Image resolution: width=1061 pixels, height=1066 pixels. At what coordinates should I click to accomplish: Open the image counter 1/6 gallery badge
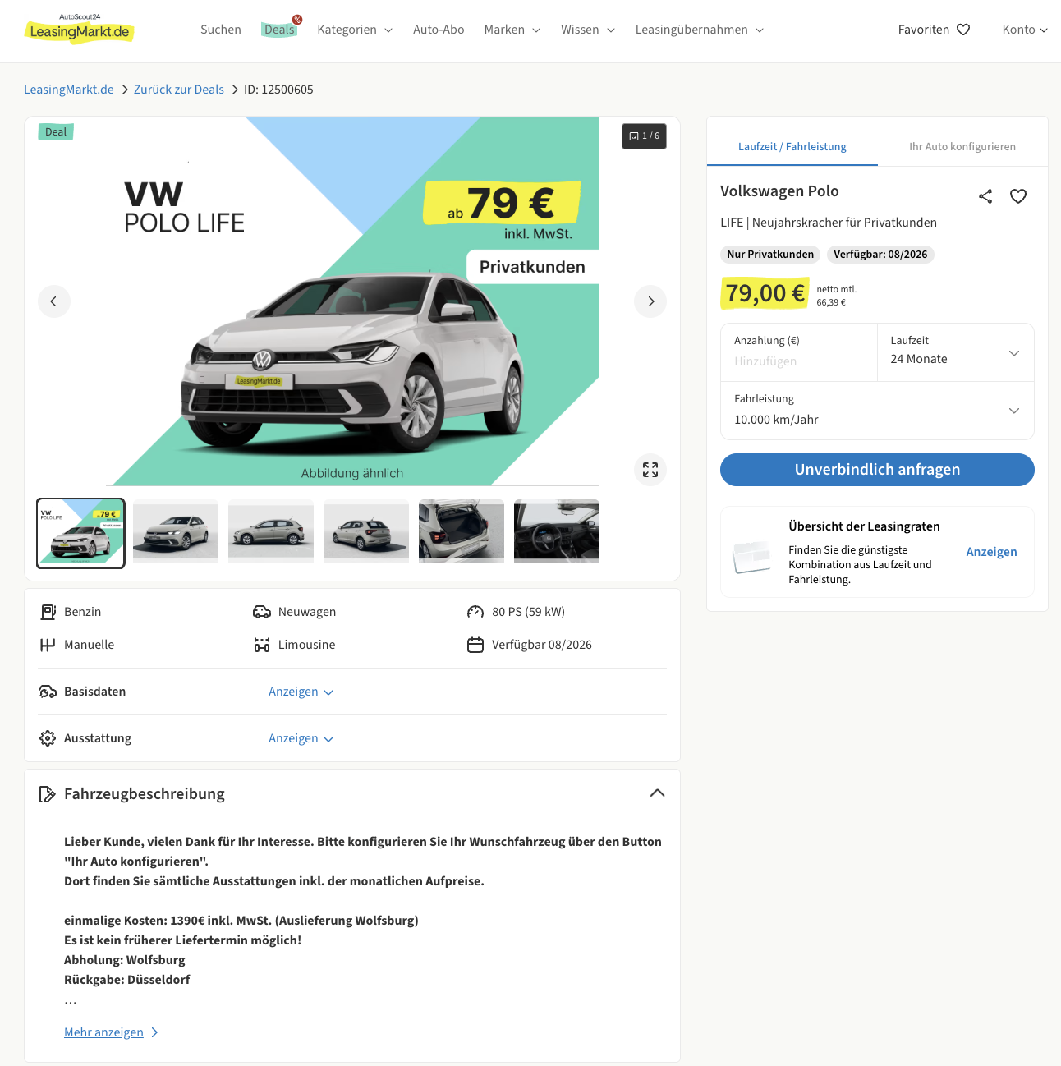[644, 136]
